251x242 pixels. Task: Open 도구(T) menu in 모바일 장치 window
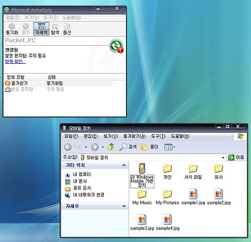(158, 136)
